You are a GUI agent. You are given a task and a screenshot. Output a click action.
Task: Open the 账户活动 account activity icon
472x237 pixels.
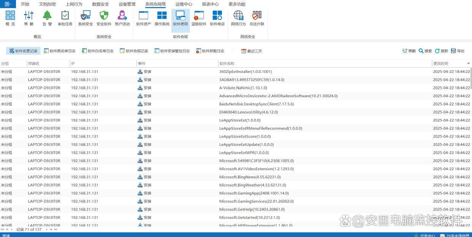click(x=122, y=18)
